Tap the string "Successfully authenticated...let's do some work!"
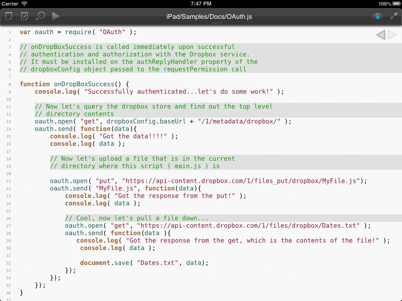This screenshot has width=402, height=301. [x=179, y=92]
